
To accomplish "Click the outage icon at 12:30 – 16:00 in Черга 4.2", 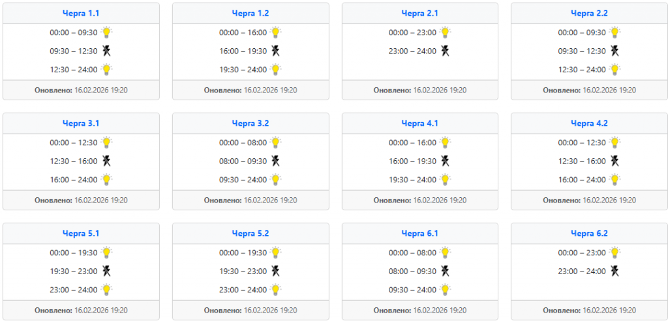I will (615, 161).
